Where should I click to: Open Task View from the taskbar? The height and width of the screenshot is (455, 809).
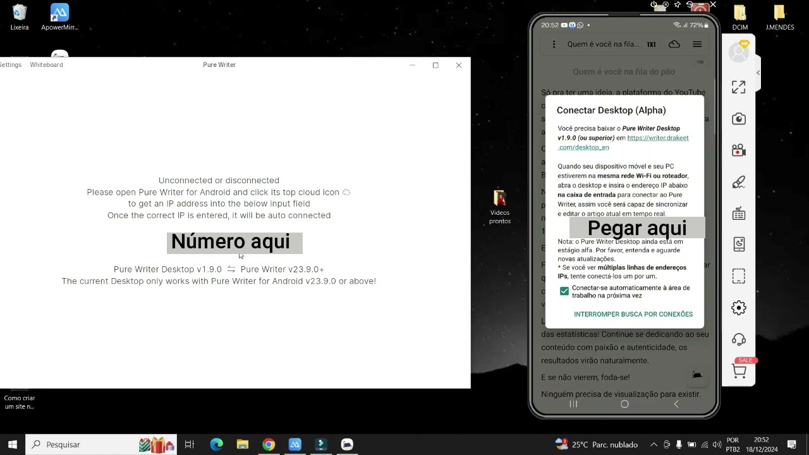[x=189, y=444]
